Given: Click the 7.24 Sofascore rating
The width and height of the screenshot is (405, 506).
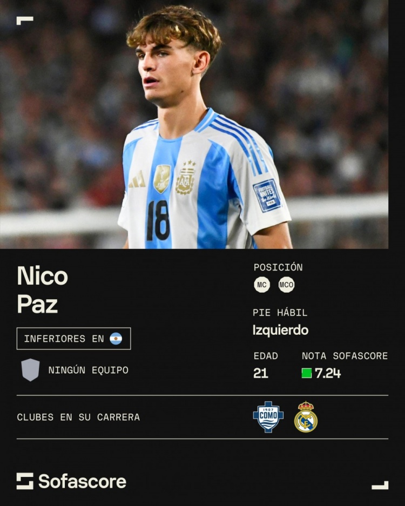Looking at the screenshot, I should click(328, 373).
